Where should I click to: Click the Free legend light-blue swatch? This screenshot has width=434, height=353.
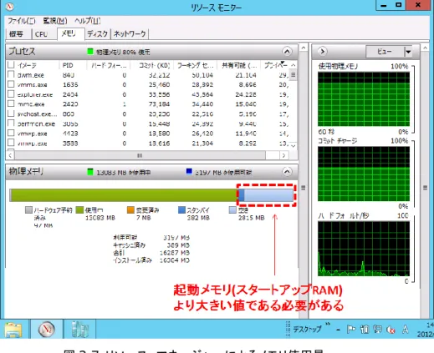point(232,209)
